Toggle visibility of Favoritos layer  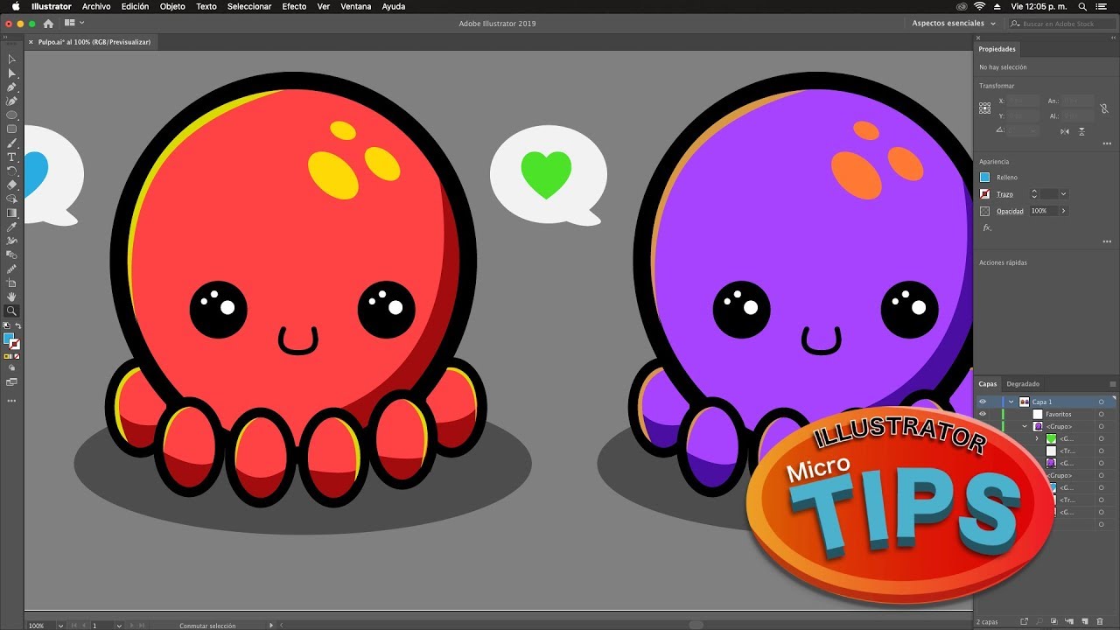983,414
